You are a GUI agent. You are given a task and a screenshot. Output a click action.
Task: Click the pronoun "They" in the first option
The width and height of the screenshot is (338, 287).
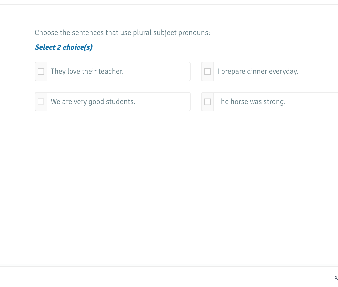pos(58,71)
